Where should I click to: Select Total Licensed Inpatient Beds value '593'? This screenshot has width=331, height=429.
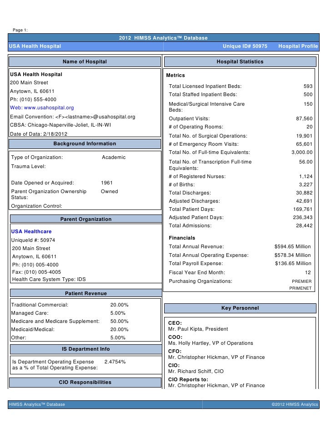pyautogui.click(x=308, y=86)
